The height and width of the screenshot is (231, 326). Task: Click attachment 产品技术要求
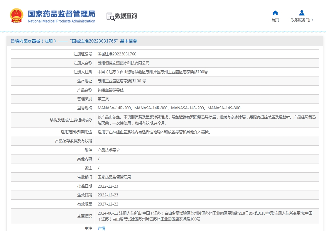pyautogui.click(x=109, y=150)
